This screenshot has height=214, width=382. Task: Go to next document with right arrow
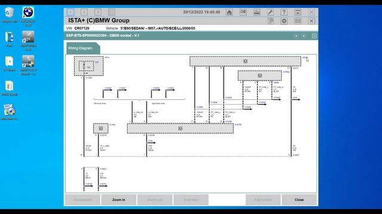304,36
